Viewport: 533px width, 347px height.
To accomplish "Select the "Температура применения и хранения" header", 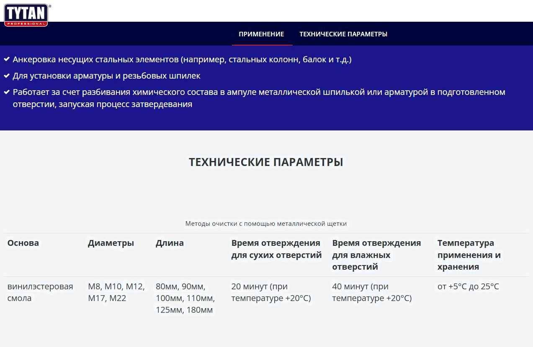I will (x=469, y=255).
